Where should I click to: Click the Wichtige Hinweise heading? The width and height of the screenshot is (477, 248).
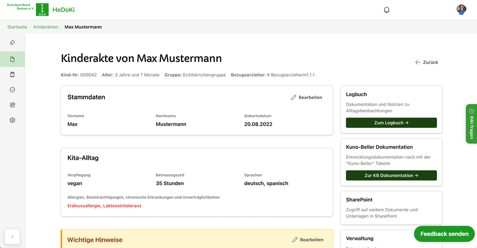95,240
